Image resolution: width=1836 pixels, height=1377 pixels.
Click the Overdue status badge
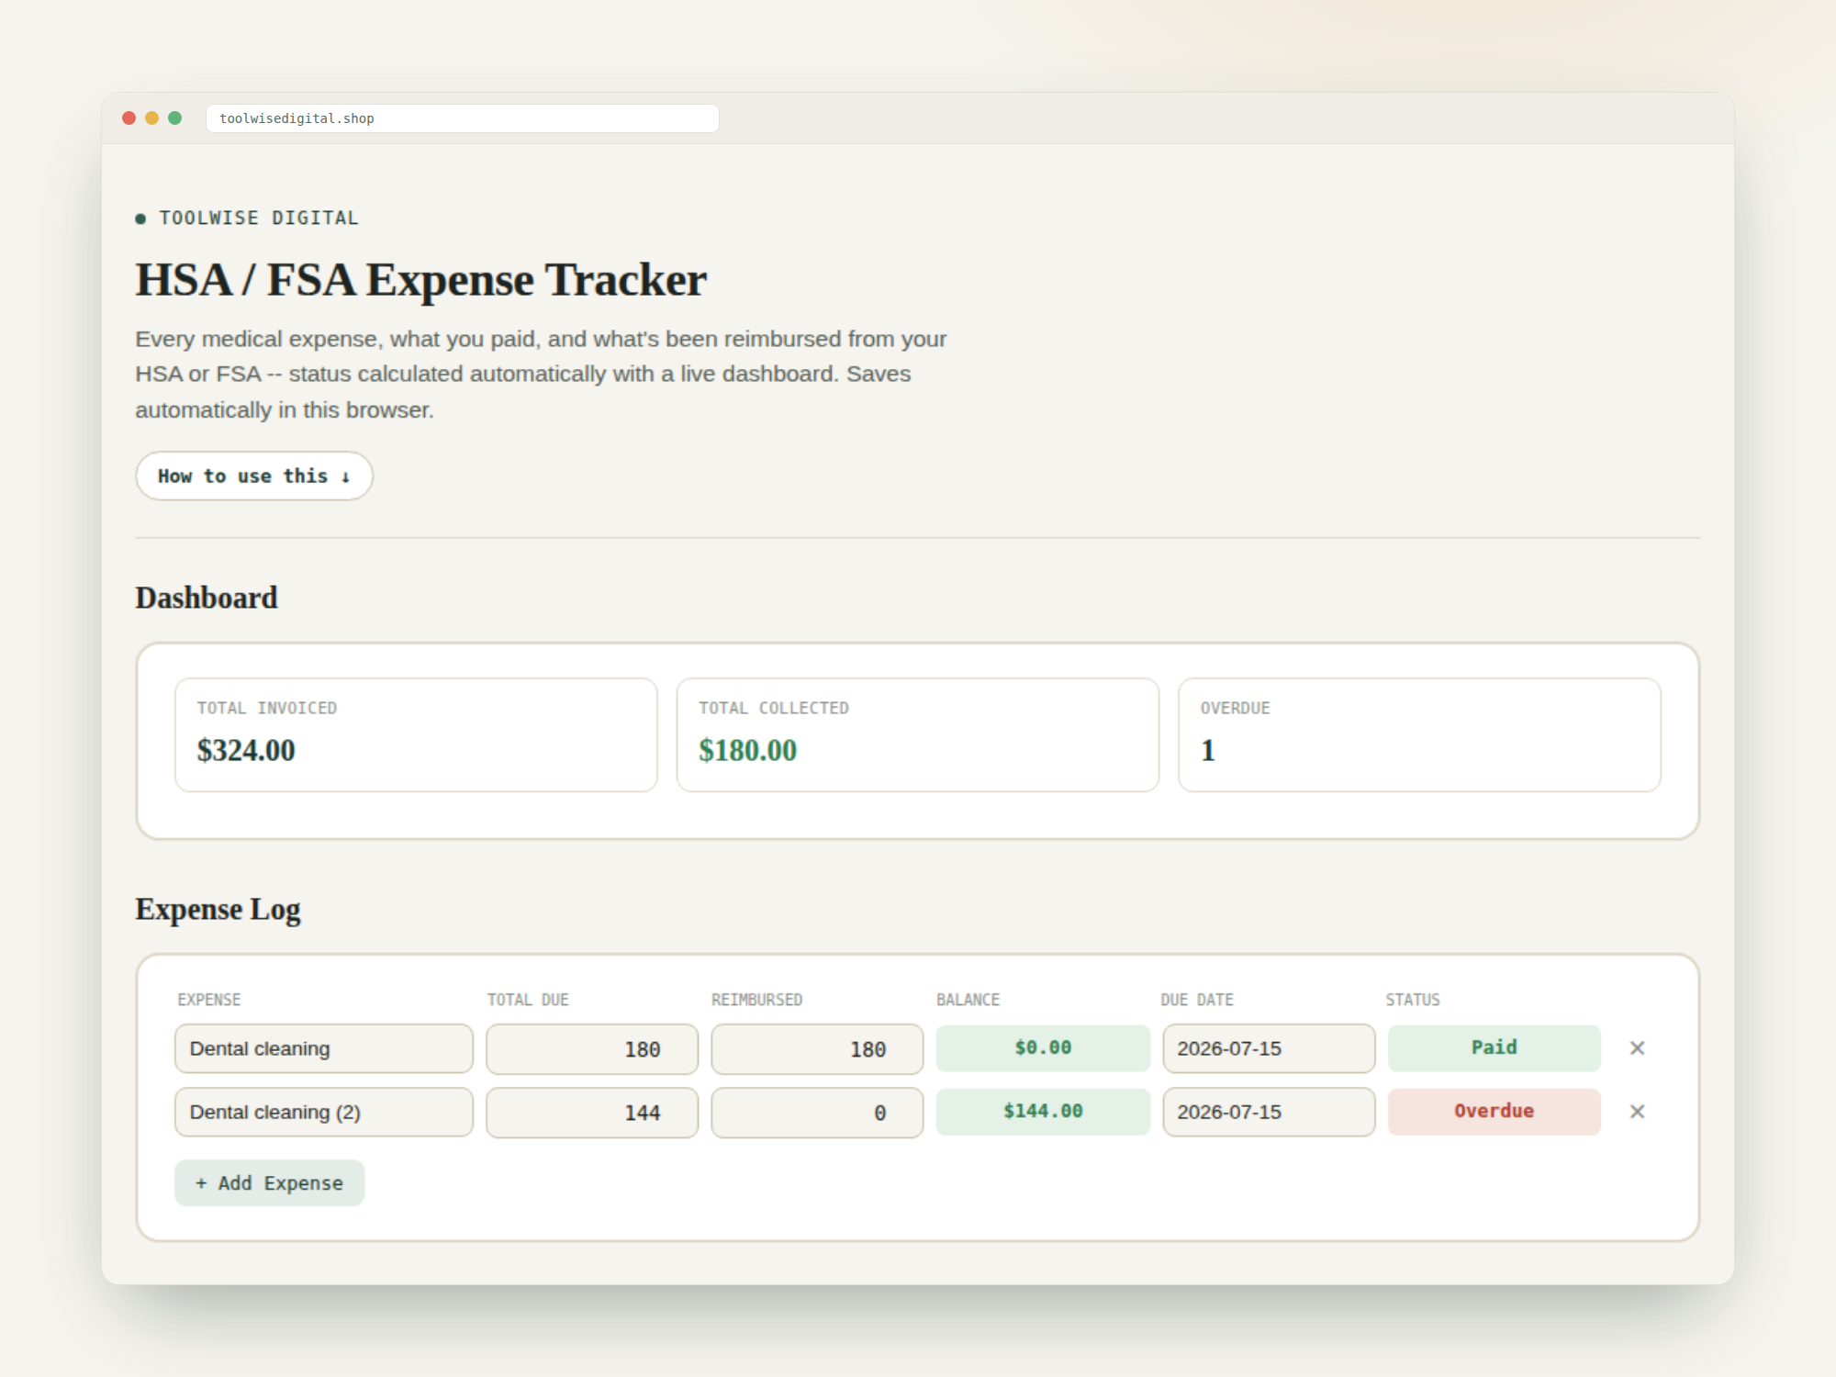click(x=1495, y=1112)
